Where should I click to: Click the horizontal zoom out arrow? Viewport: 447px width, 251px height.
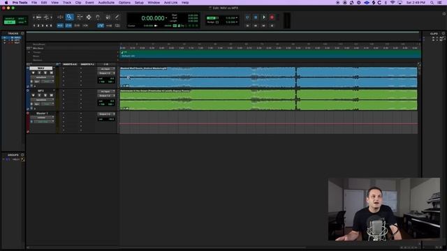[x=34, y=17]
